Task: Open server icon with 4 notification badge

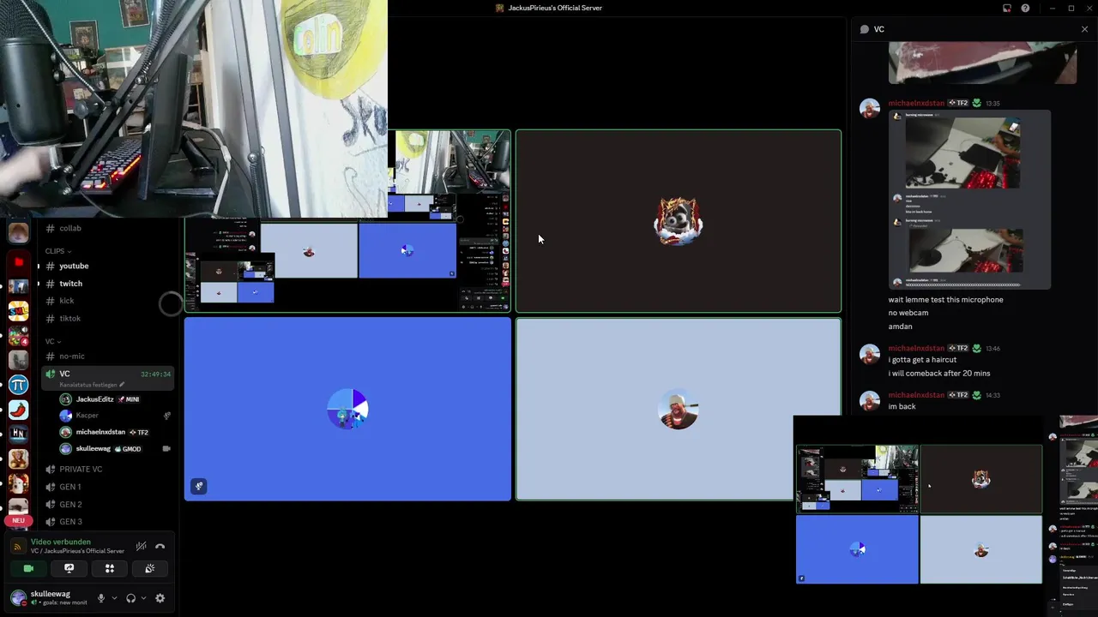Action: (18, 336)
